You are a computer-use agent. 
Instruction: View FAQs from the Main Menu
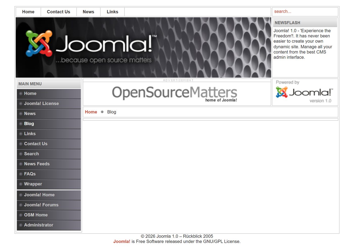click(49, 174)
